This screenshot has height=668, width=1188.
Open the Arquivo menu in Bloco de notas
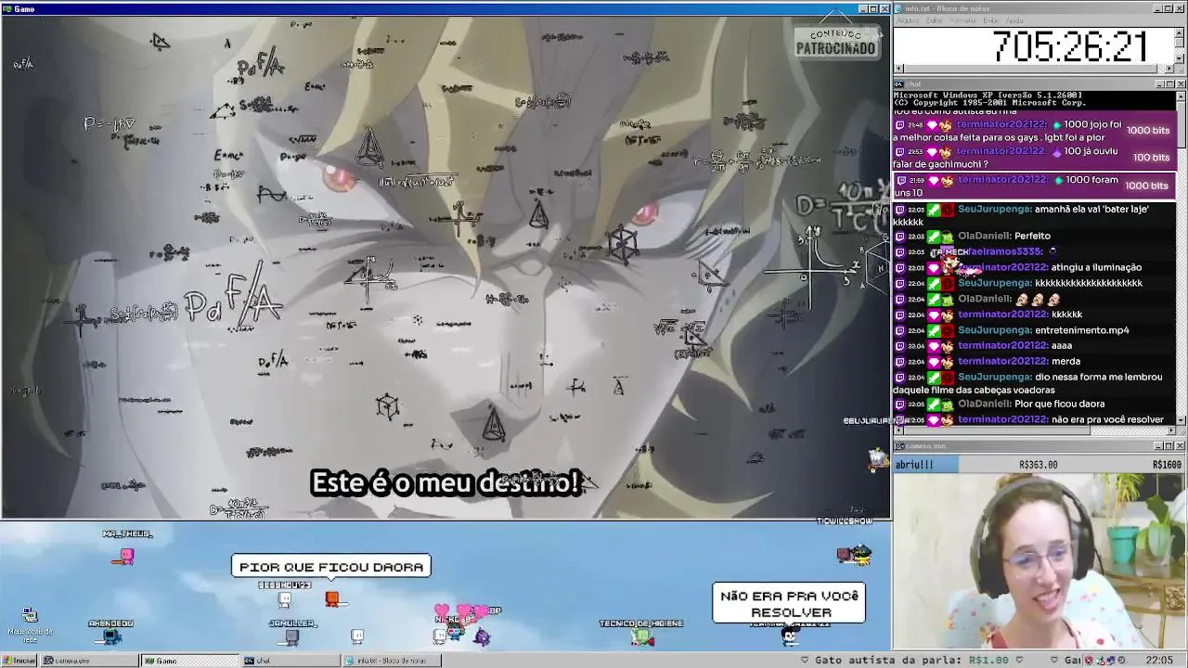(907, 20)
